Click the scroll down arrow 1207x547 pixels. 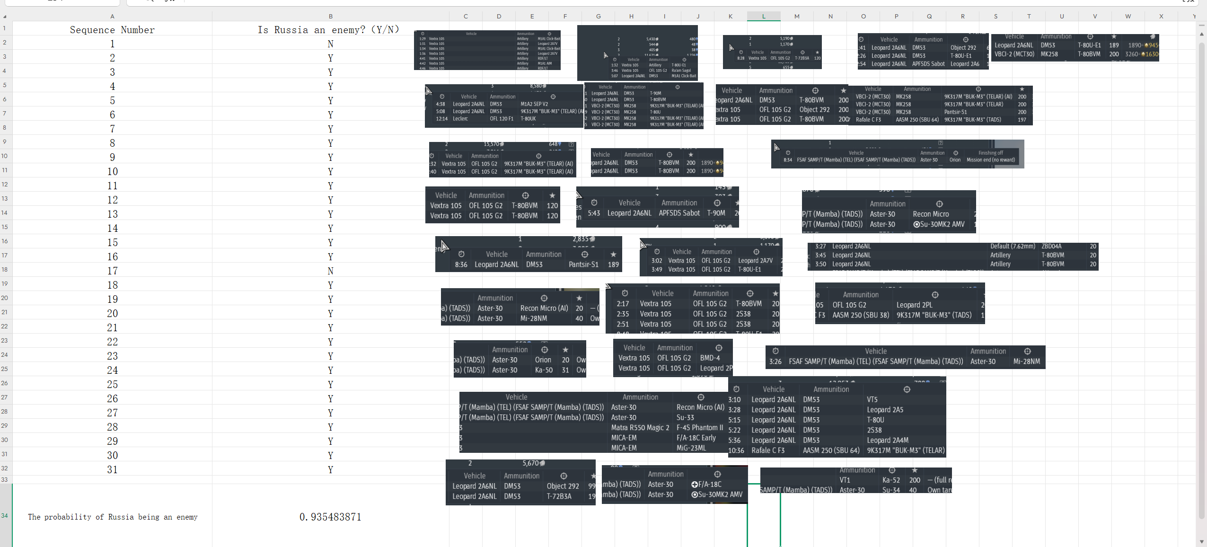(1201, 541)
